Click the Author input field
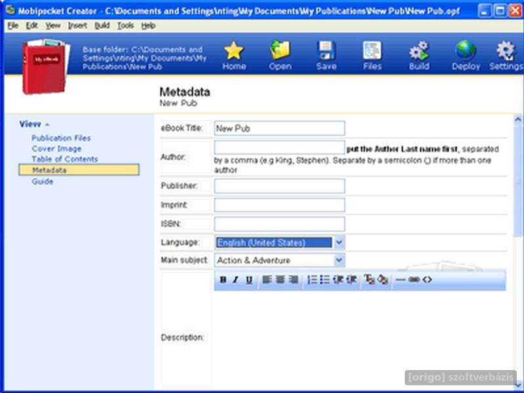This screenshot has height=393, width=524. pyautogui.click(x=280, y=148)
